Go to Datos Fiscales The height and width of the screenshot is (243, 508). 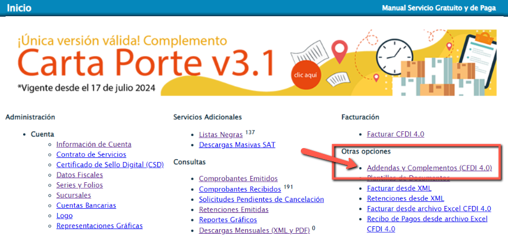pyautogui.click(x=80, y=175)
